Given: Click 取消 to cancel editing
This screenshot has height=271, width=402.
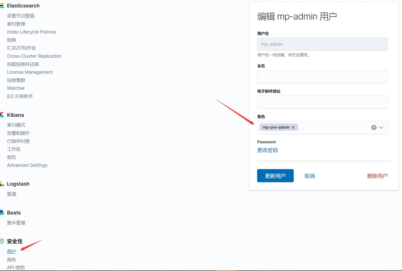Looking at the screenshot, I should click(310, 176).
